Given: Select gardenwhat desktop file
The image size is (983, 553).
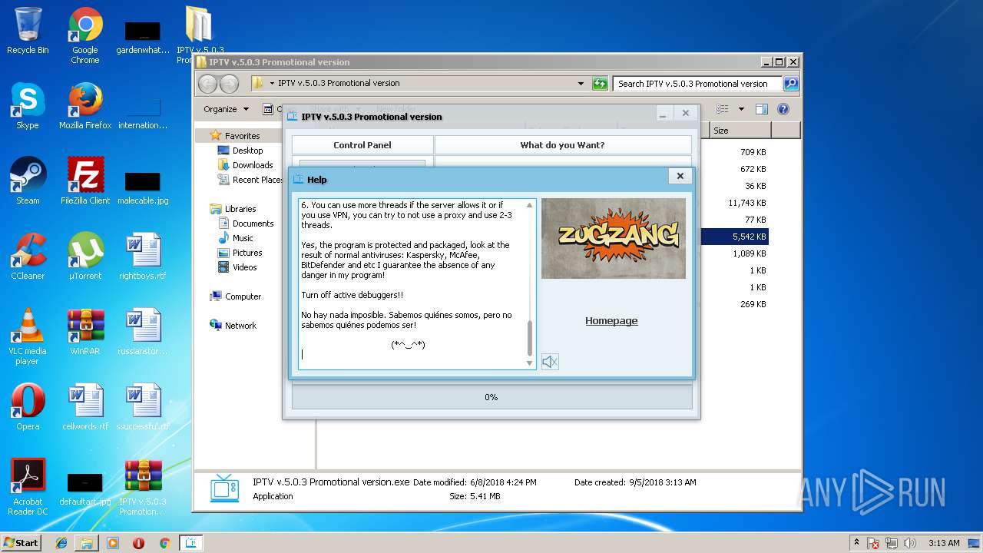Looking at the screenshot, I should [x=143, y=37].
